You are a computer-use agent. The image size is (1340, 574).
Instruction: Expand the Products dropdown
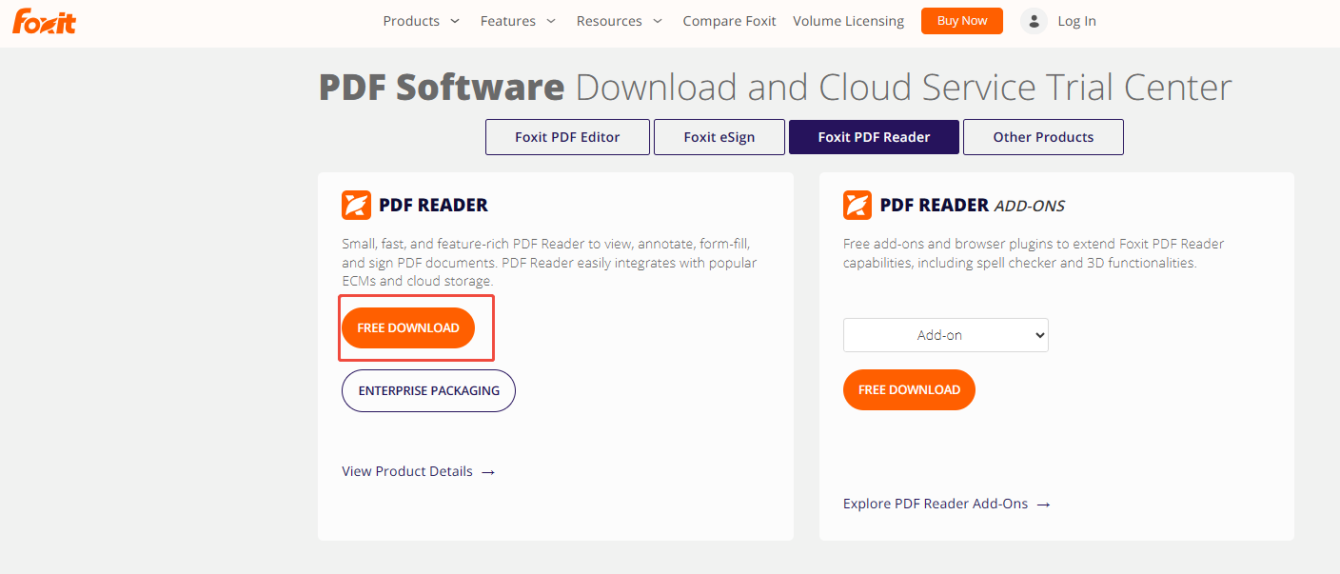pos(421,20)
